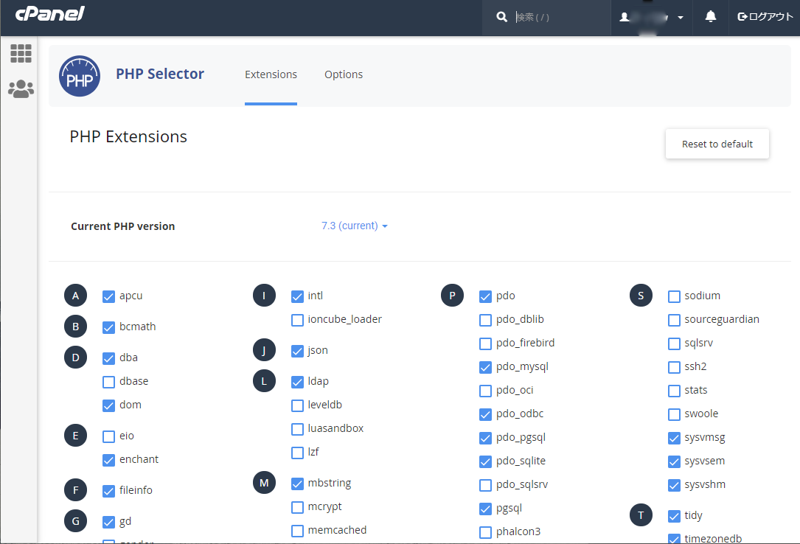The image size is (800, 544).
Task: Click the letter B group badge
Action: pyautogui.click(x=75, y=327)
